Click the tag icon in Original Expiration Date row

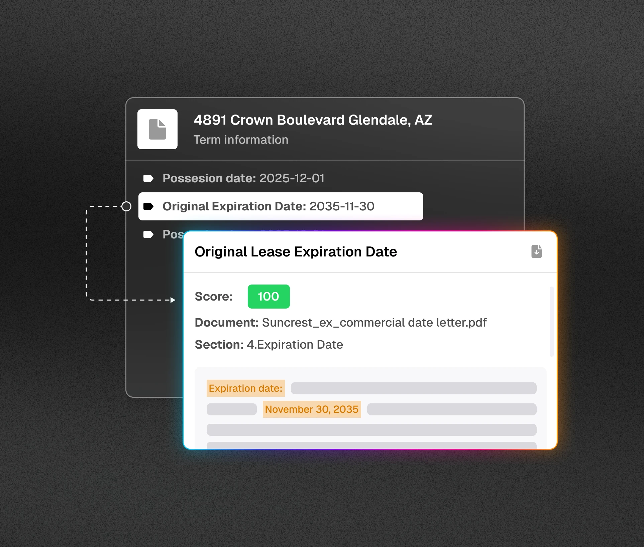tap(148, 206)
